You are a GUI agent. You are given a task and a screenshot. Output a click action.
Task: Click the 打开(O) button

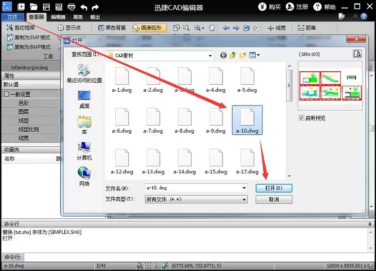[274, 188]
